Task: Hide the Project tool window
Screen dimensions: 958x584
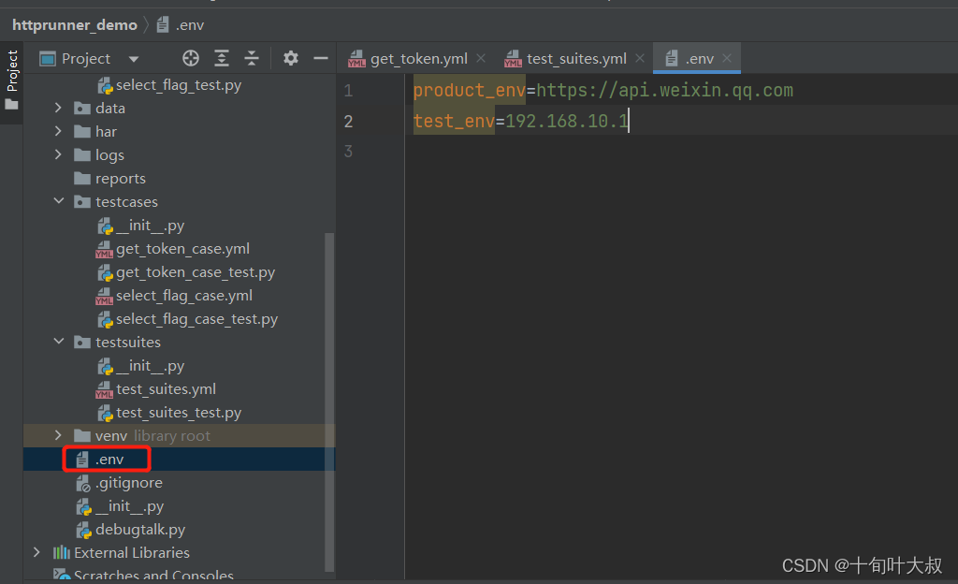Action: click(321, 58)
